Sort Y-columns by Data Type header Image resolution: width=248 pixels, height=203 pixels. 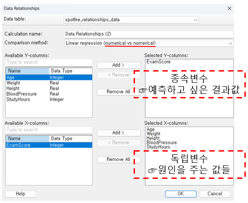(71, 71)
